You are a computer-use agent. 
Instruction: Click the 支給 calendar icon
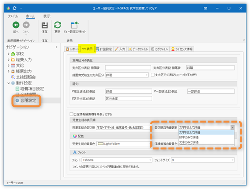click(13, 66)
